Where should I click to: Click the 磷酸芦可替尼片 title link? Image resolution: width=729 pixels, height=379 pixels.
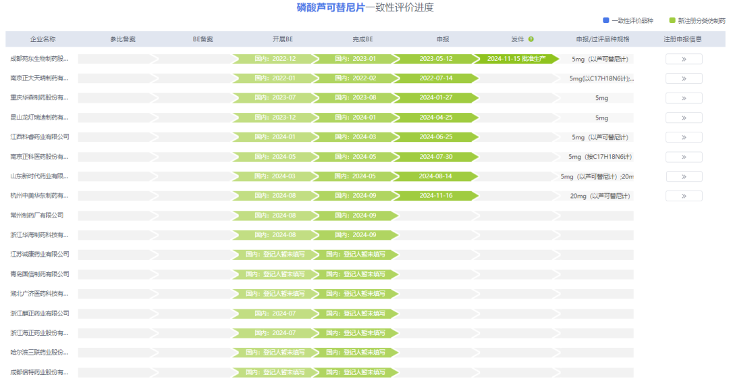[x=331, y=7]
